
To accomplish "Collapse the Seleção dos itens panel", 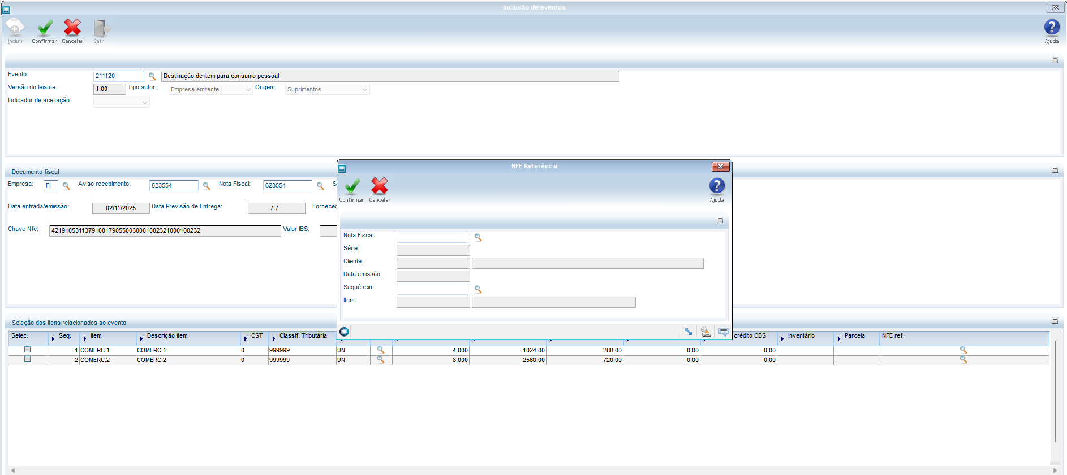I will click(1055, 321).
